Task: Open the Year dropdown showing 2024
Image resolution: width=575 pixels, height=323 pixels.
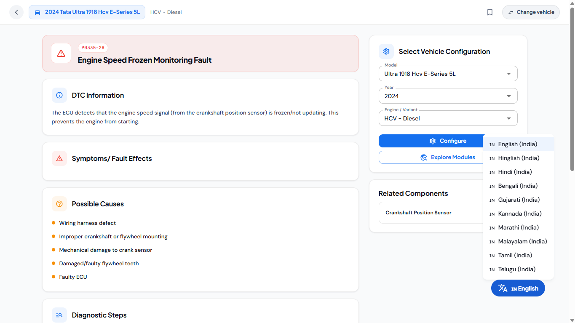Action: 448,96
